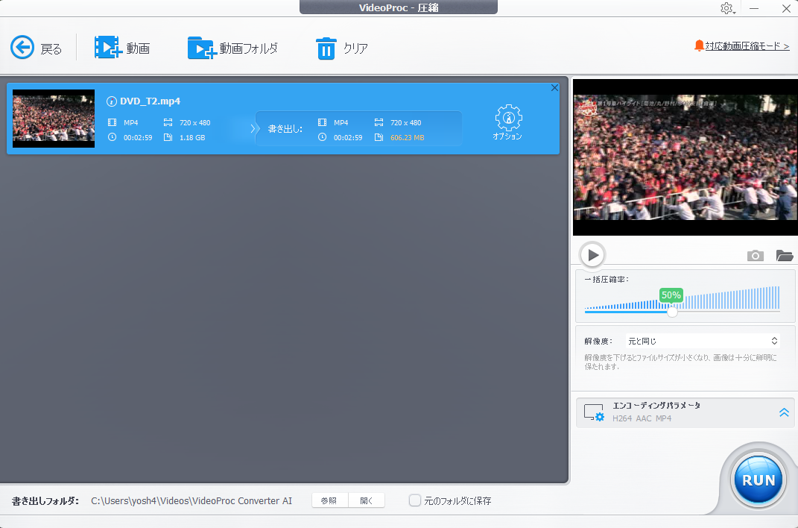Remove DVD_T2.mp4 from the list
Screen dimensions: 798x528
tap(555, 87)
